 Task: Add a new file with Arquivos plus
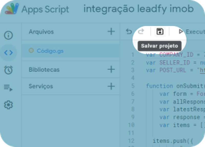click(x=111, y=32)
